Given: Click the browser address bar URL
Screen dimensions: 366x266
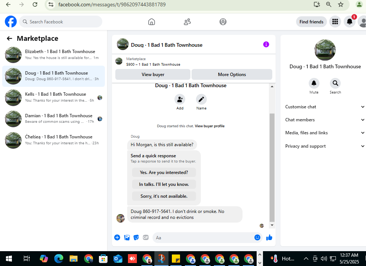Looking at the screenshot, I should click(112, 4).
